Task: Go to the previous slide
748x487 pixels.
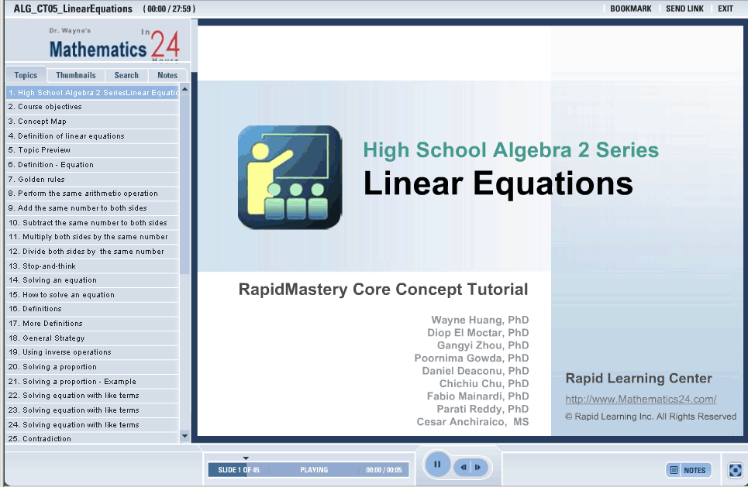Action: (463, 467)
